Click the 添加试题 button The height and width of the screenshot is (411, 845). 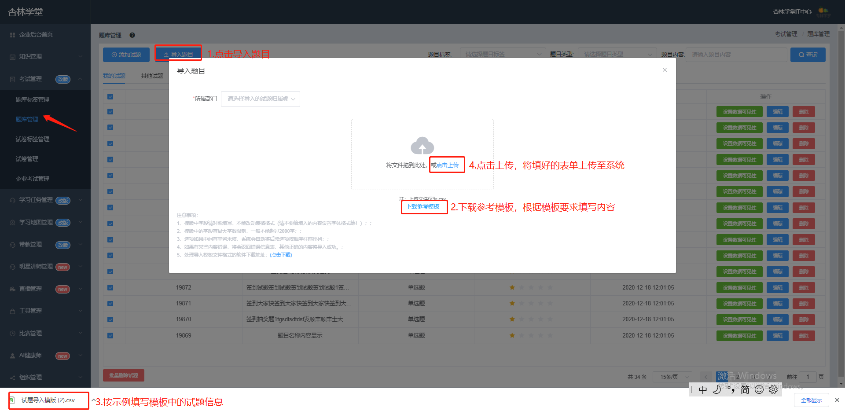[126, 55]
